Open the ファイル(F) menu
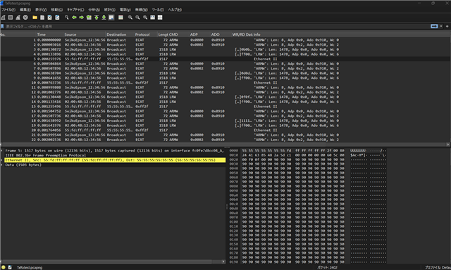The image size is (451, 270). [x=8, y=10]
